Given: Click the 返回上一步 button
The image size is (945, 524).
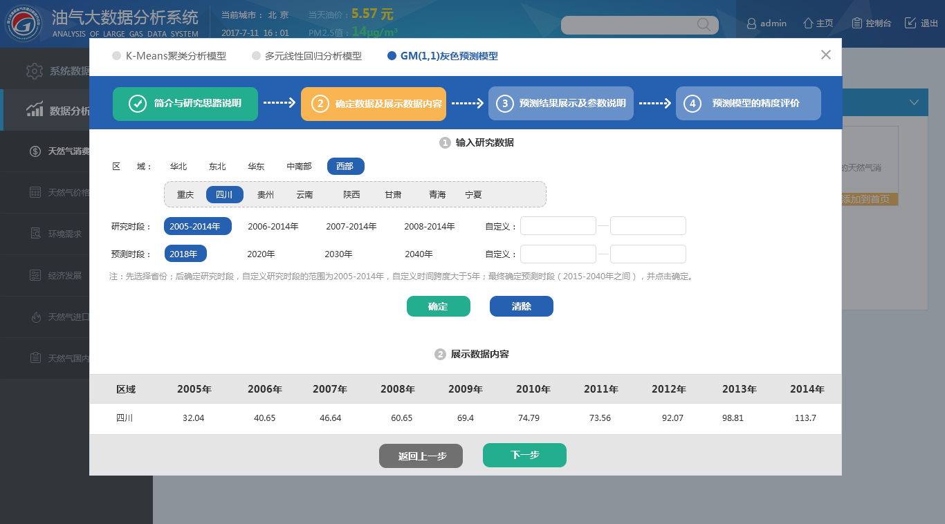Looking at the screenshot, I should pyautogui.click(x=421, y=456).
